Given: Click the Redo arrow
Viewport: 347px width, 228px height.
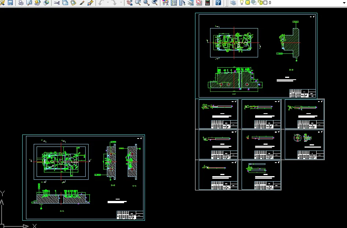Looking at the screenshot, I should [x=114, y=3].
